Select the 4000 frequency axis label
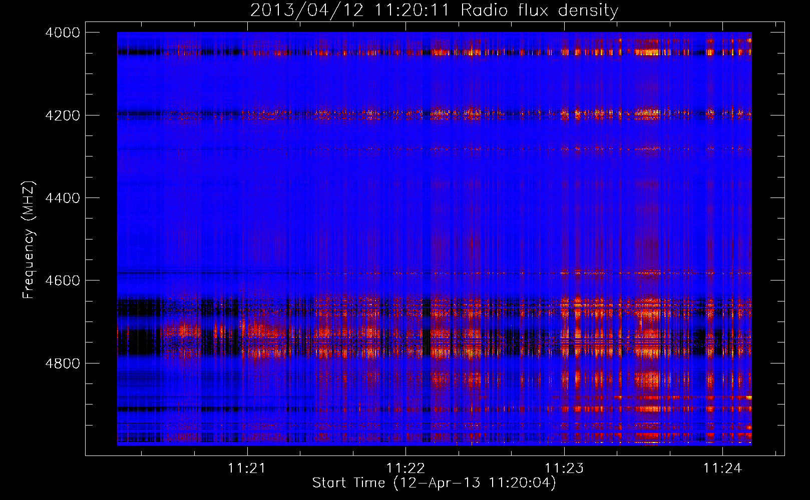Image resolution: width=810 pixels, height=500 pixels. click(63, 32)
